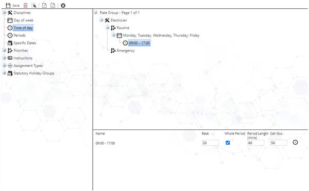
Task: Expand the Priorities tree node
Action: [4, 50]
